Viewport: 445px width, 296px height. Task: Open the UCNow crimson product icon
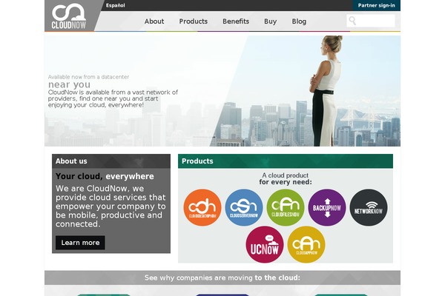tap(265, 244)
